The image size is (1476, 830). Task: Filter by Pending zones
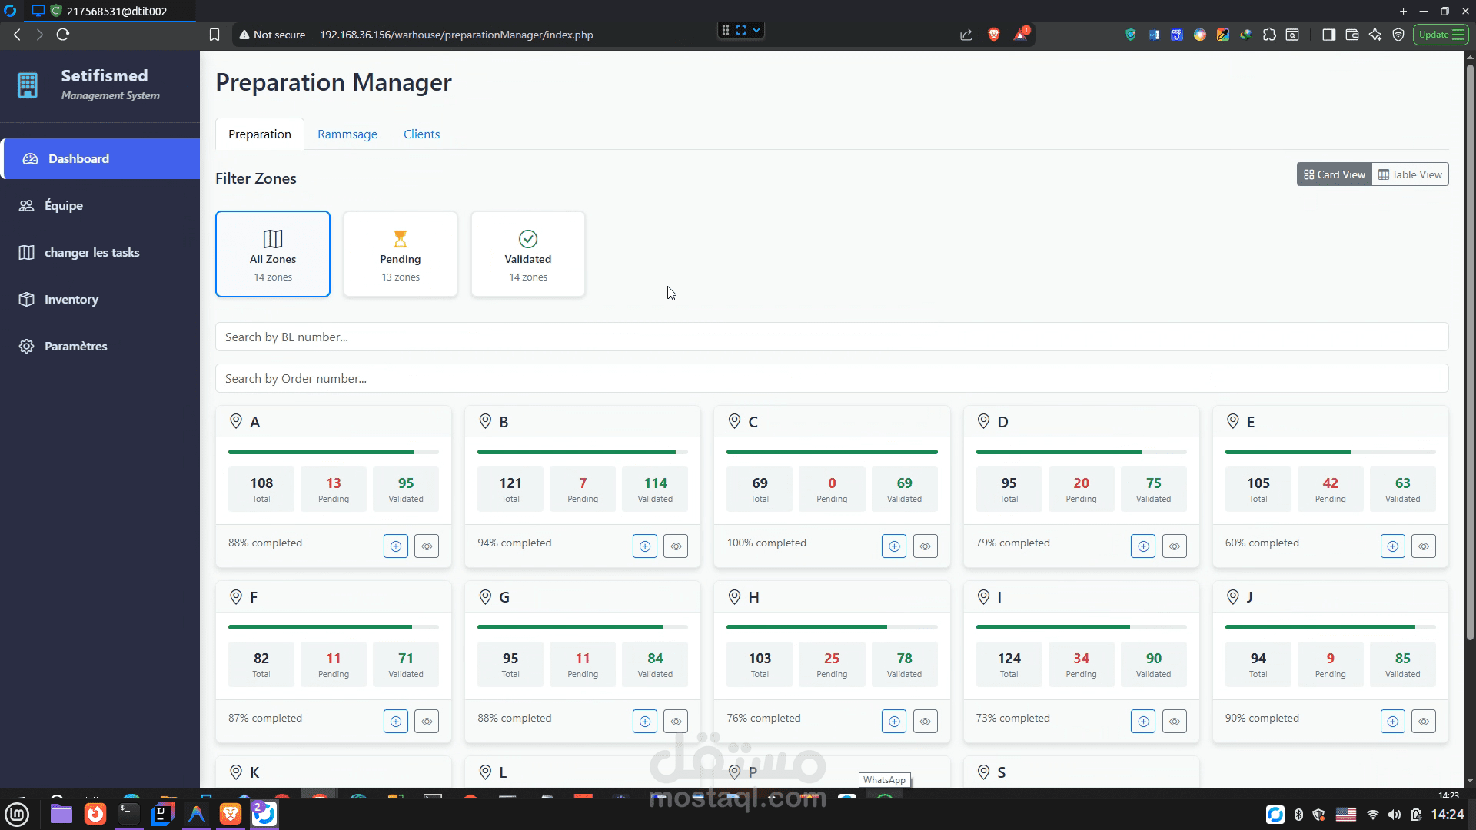pyautogui.click(x=401, y=254)
